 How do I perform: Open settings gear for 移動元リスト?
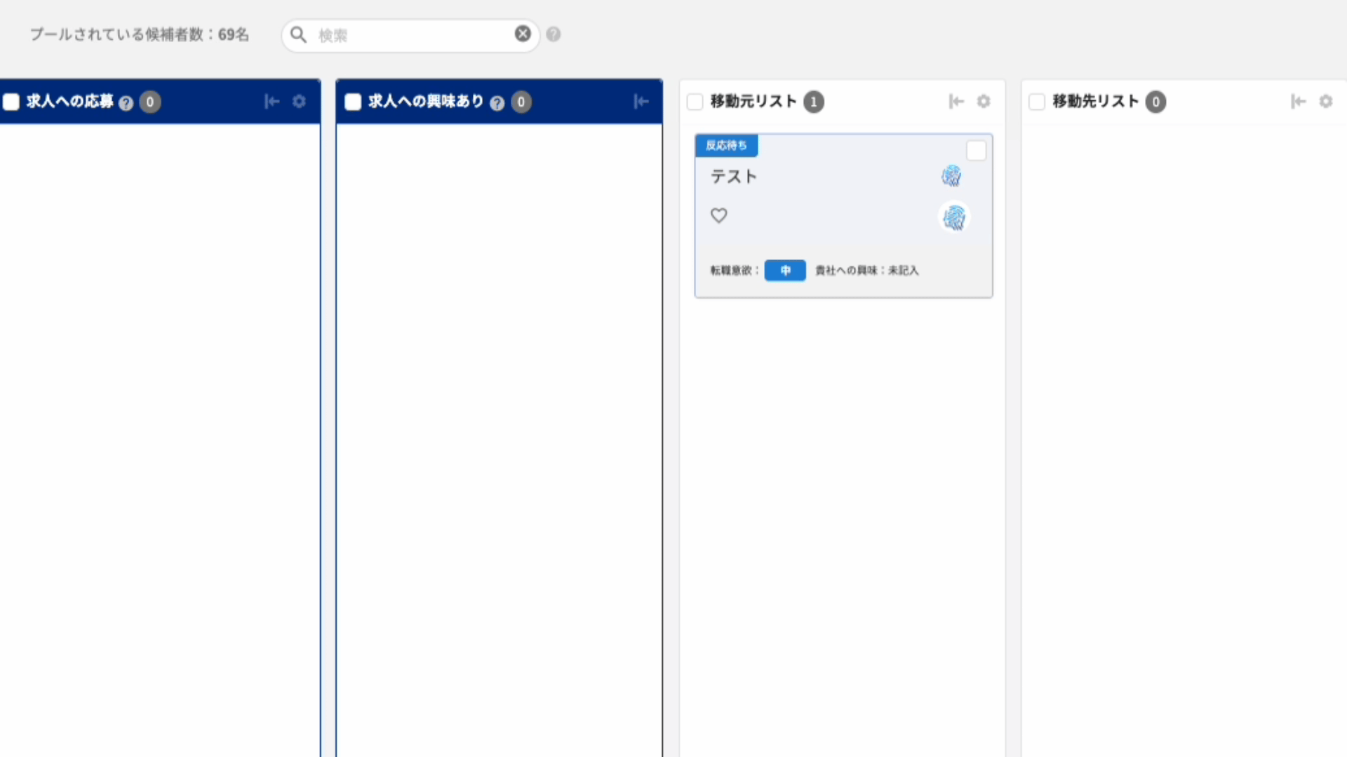(x=984, y=102)
